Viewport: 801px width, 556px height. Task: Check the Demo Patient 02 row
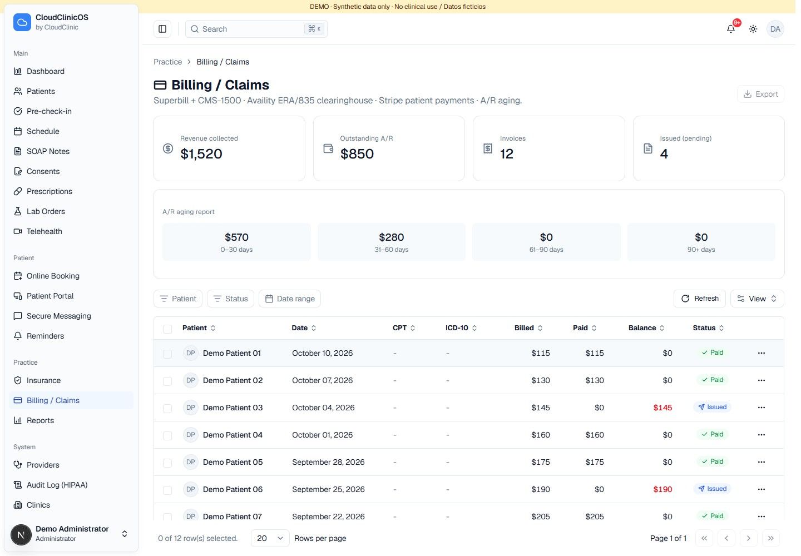click(167, 381)
